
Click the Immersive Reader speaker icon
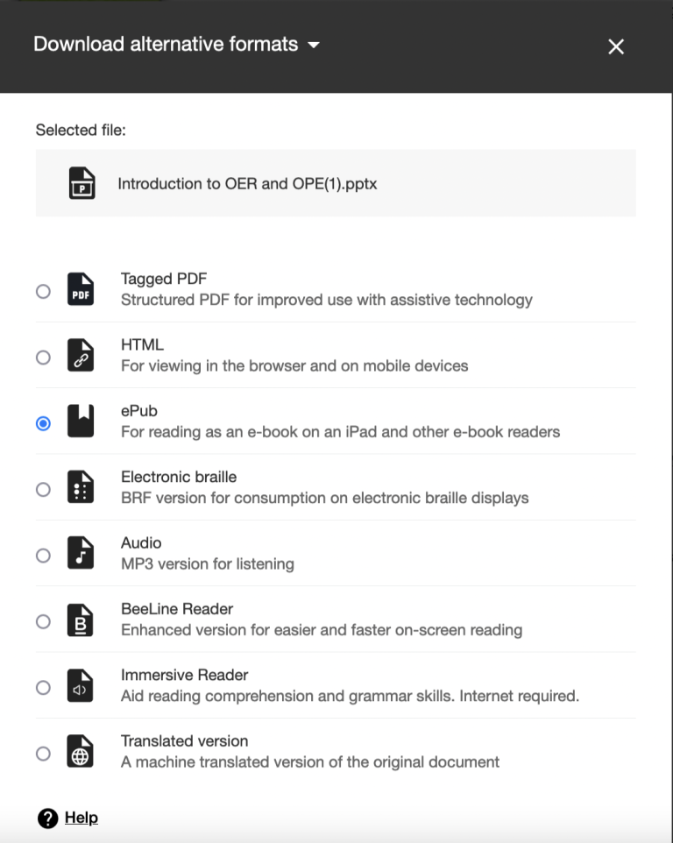(80, 686)
